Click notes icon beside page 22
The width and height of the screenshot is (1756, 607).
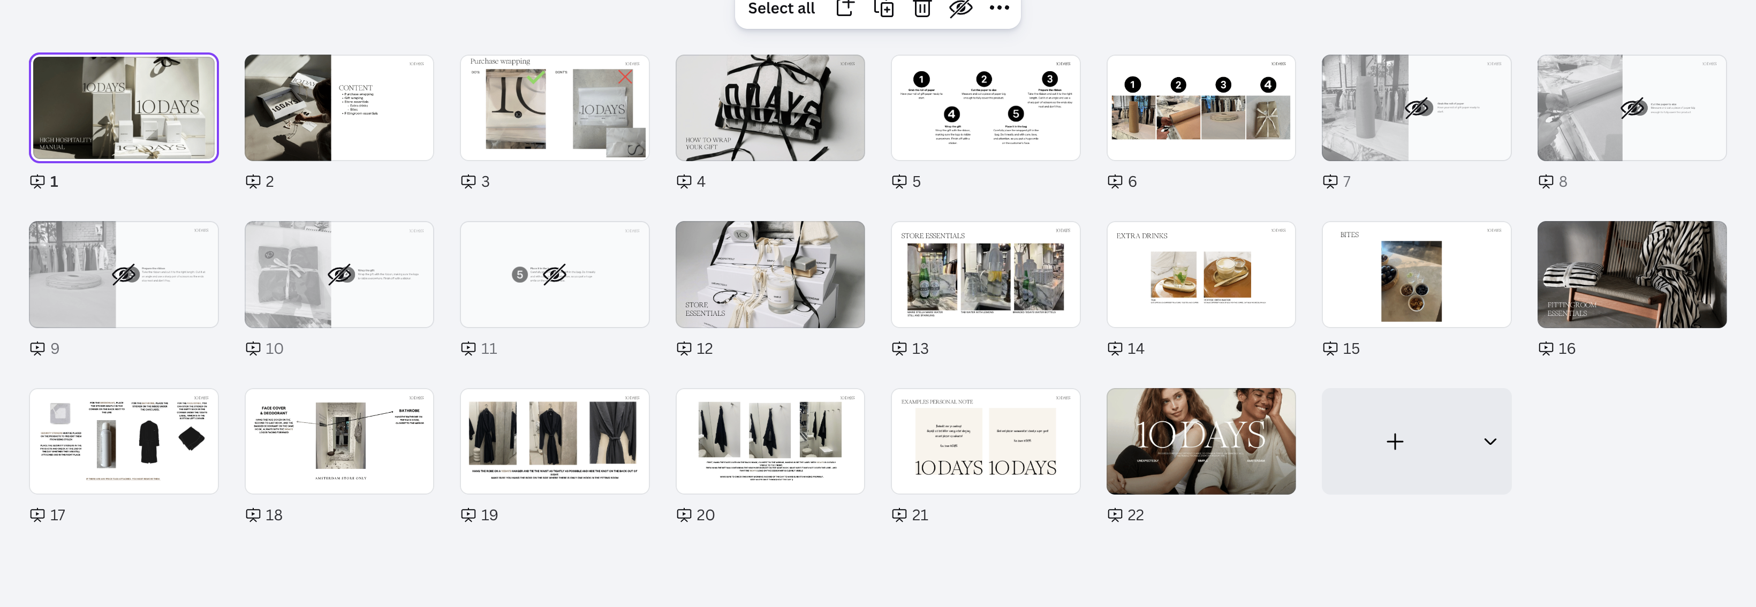click(x=1115, y=515)
